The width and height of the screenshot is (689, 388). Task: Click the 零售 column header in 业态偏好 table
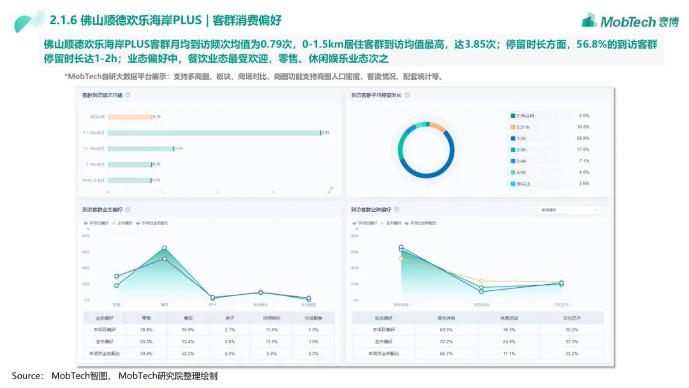click(x=146, y=318)
